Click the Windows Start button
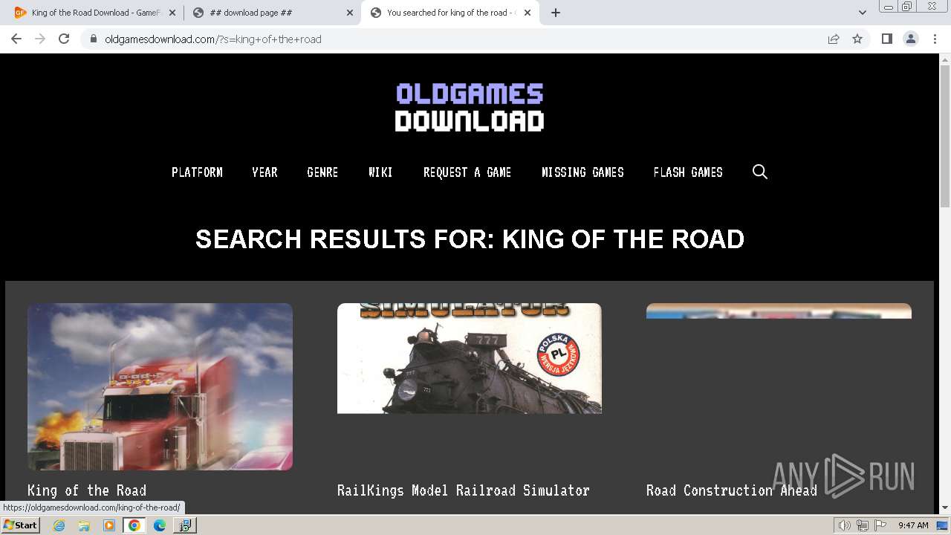Image resolution: width=951 pixels, height=535 pixels. point(20,525)
